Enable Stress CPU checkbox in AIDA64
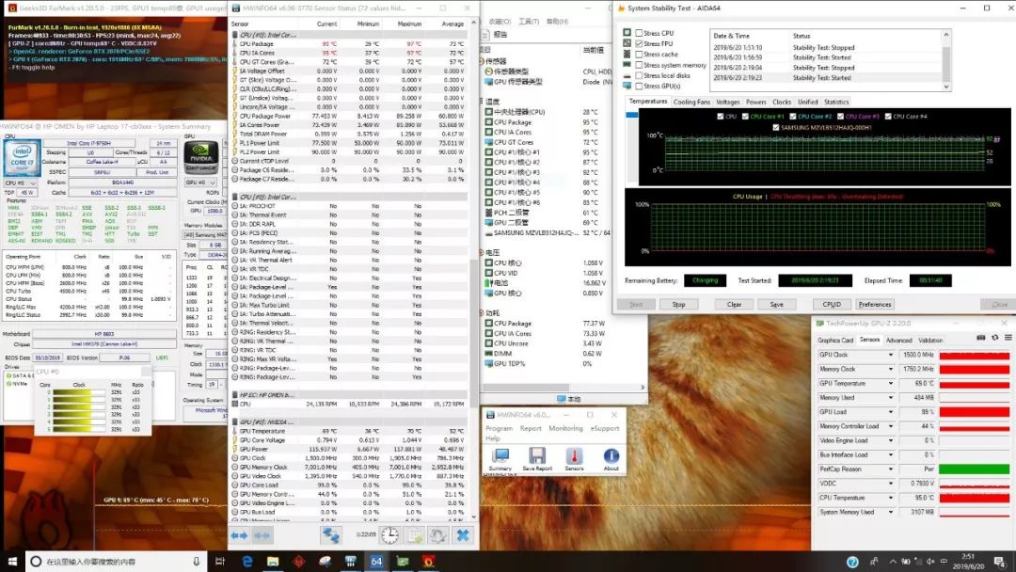1016x572 pixels. (x=639, y=33)
